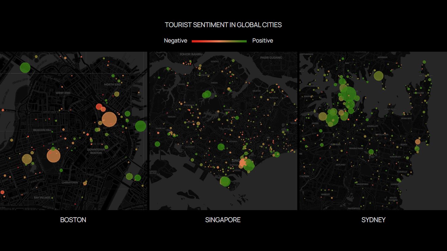Viewport: 447px width, 251px height.
Task: Select the large olive bubble in northern Sydney
Action: click(x=378, y=76)
